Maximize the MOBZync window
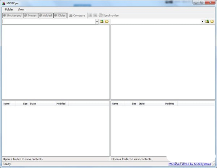This screenshot has width=217, height=168. pos(202,3)
